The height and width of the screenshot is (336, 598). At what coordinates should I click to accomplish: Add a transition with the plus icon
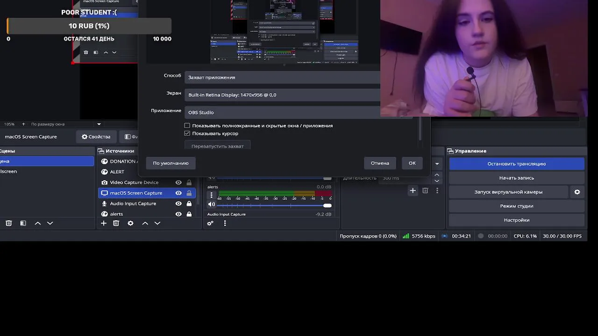coord(413,190)
